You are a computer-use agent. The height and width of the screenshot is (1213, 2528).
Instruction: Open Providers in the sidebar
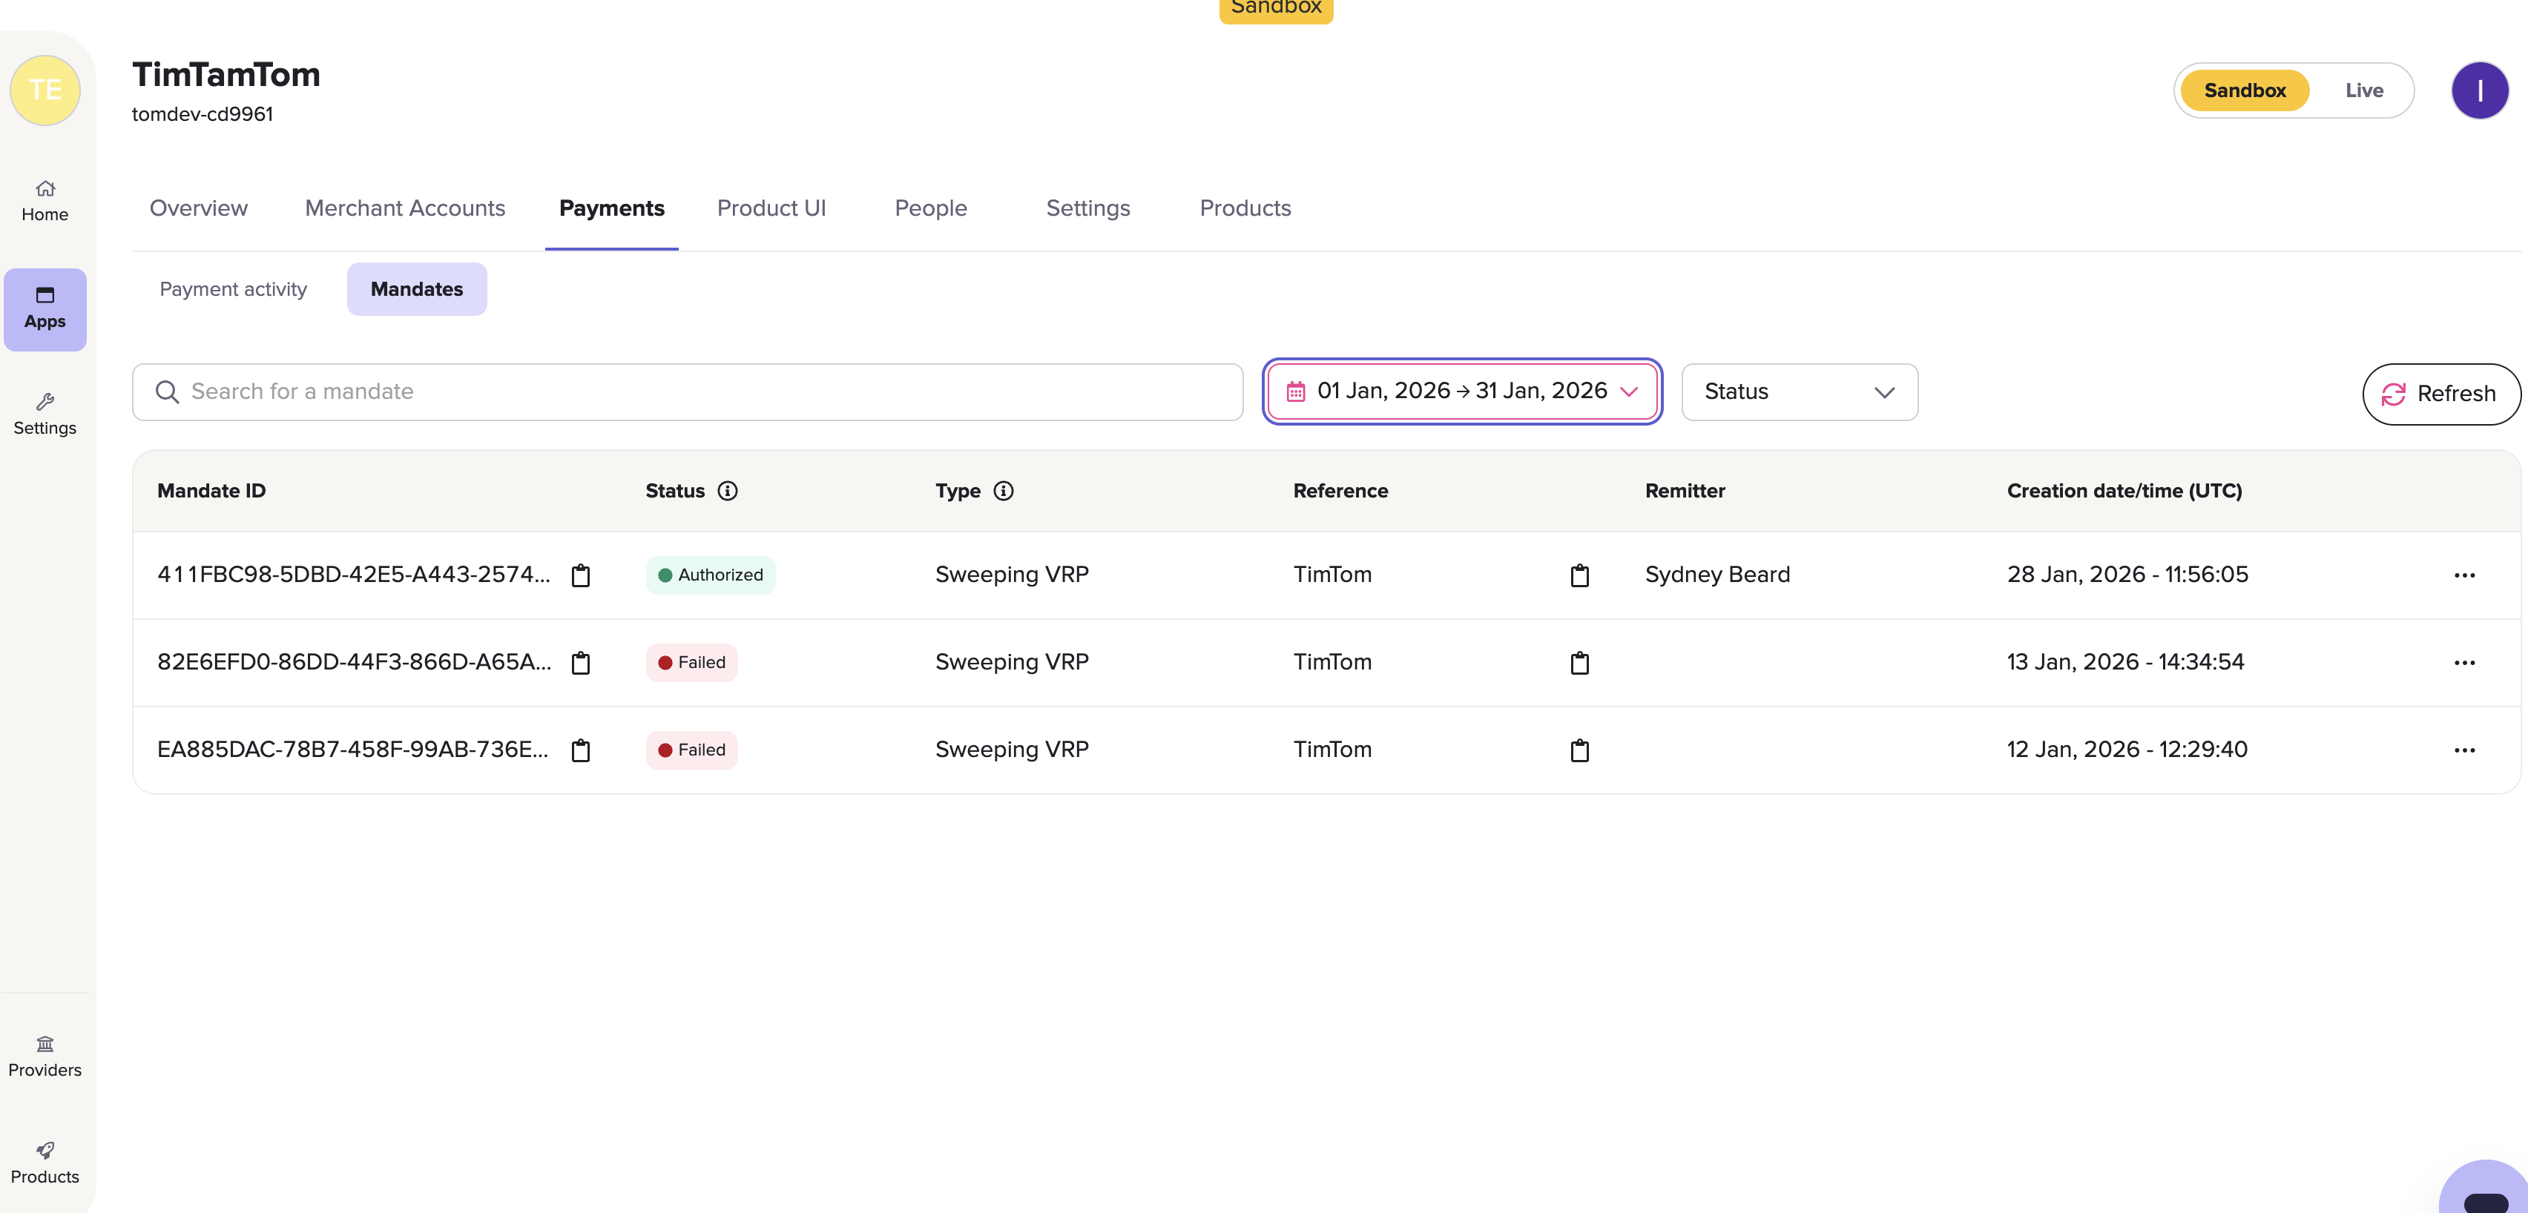pyautogui.click(x=45, y=1055)
